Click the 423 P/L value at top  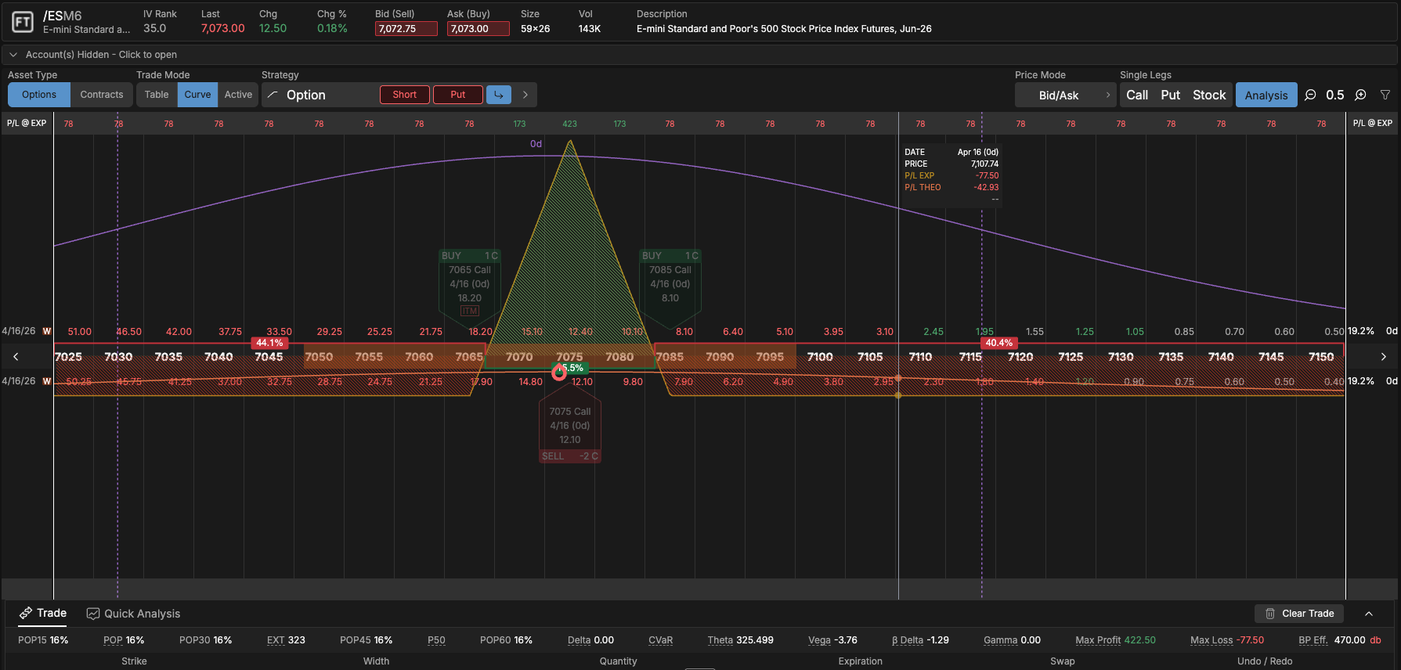569,124
